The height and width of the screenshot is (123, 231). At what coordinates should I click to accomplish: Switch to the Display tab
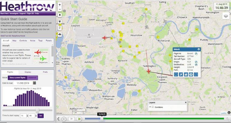[x=28, y=72]
